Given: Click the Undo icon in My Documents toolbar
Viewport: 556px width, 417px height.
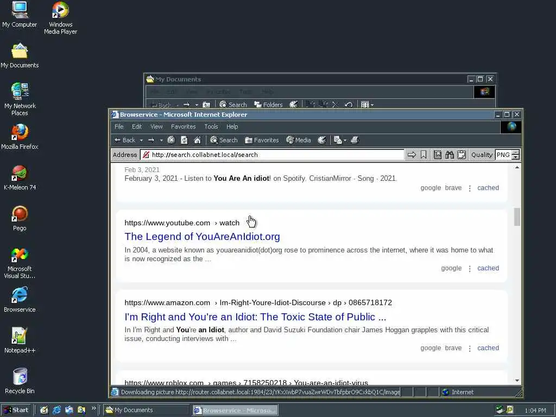Looking at the screenshot, I should click(349, 105).
